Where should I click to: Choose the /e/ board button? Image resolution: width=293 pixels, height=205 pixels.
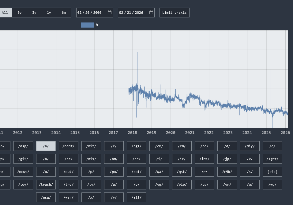tap(272, 146)
